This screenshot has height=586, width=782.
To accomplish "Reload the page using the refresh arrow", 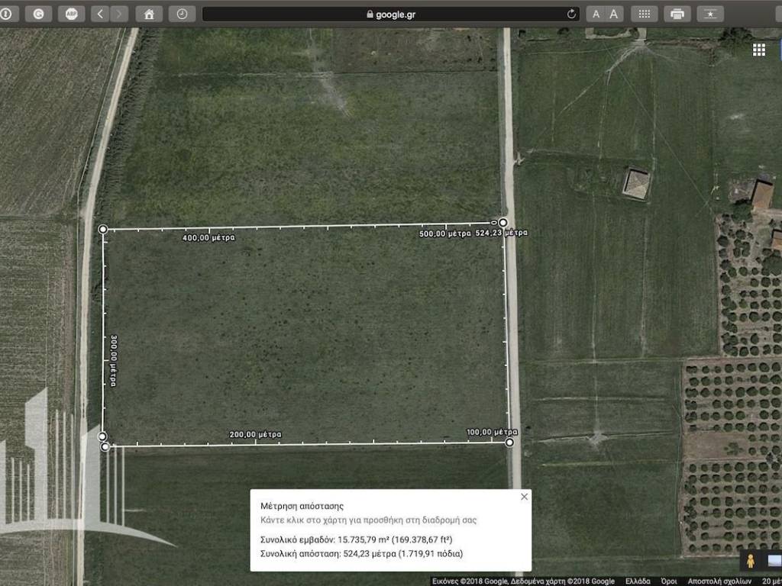I will point(571,14).
